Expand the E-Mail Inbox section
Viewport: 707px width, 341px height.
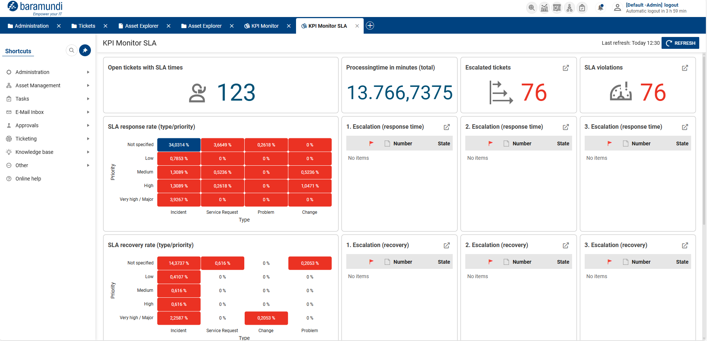click(88, 112)
